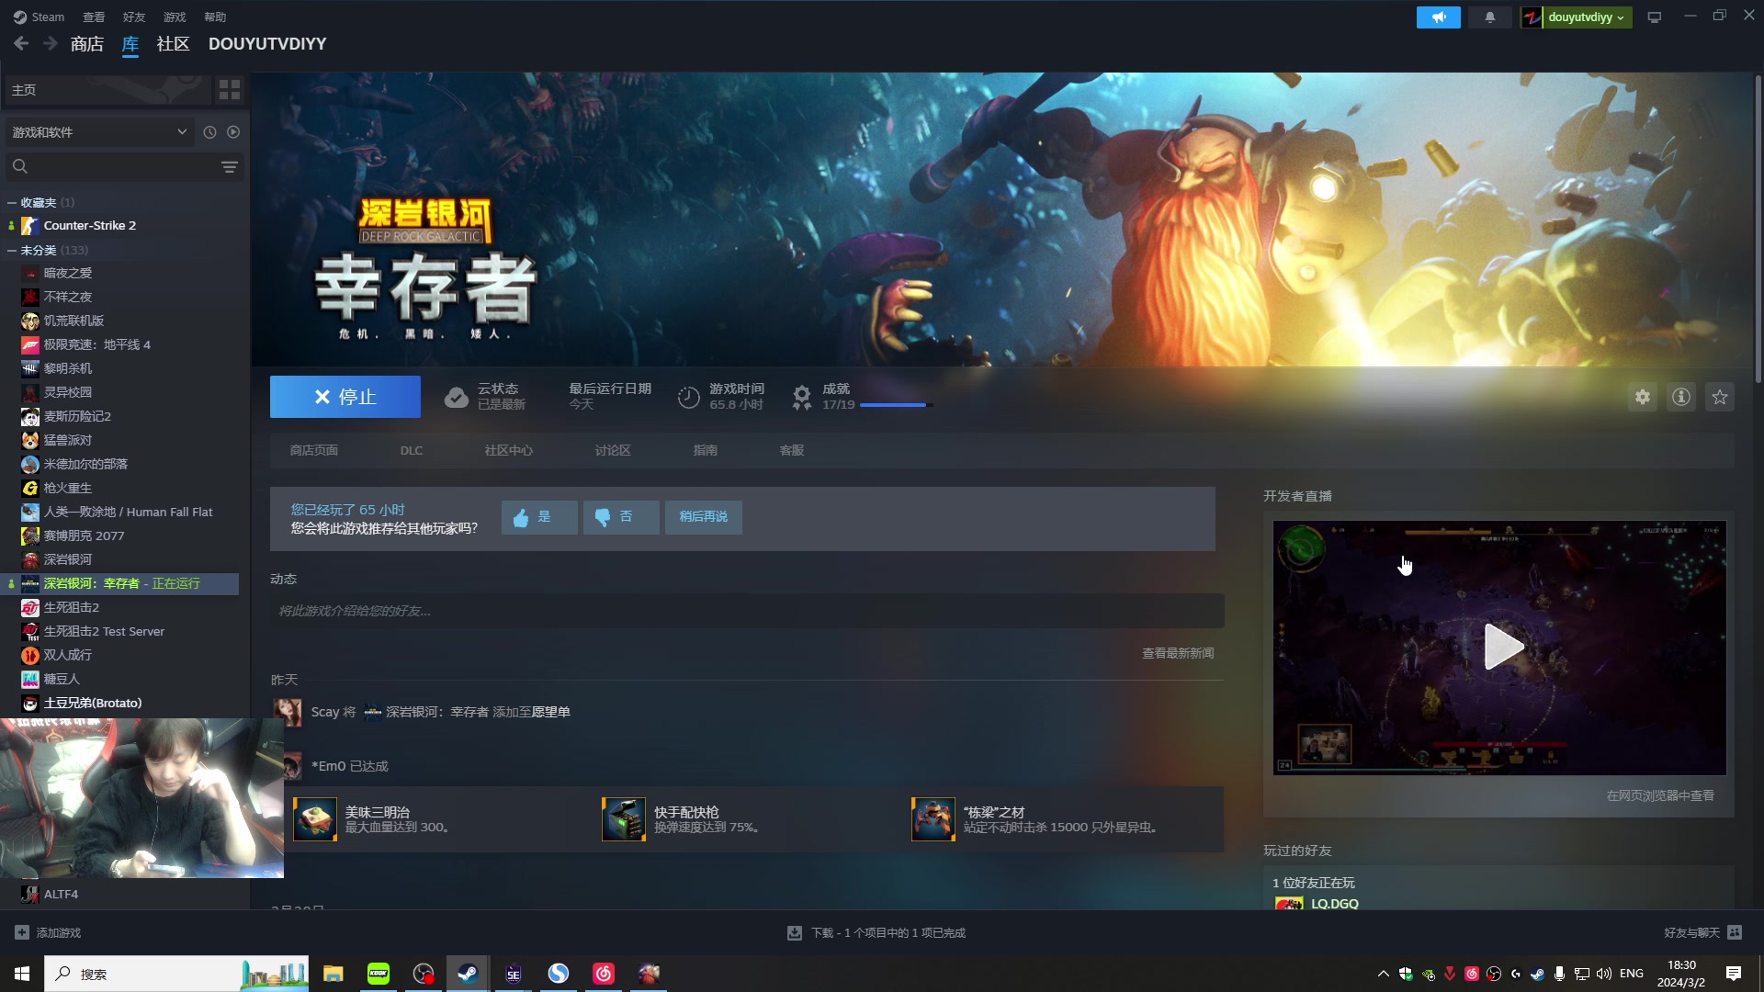
Task: Toggle ready-to-play filter icon
Action: (233, 132)
